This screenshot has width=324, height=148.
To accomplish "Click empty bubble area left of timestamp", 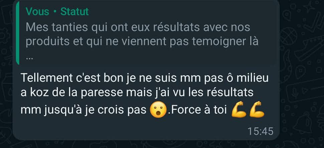I will click(132, 132).
